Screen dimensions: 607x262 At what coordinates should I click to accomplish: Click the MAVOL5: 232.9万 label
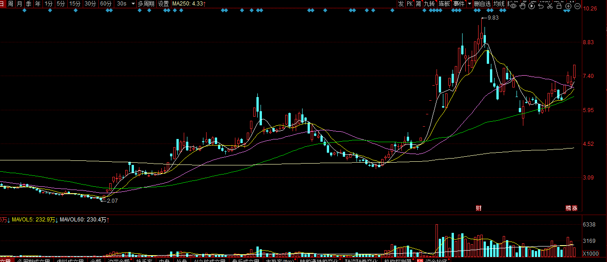coord(34,220)
